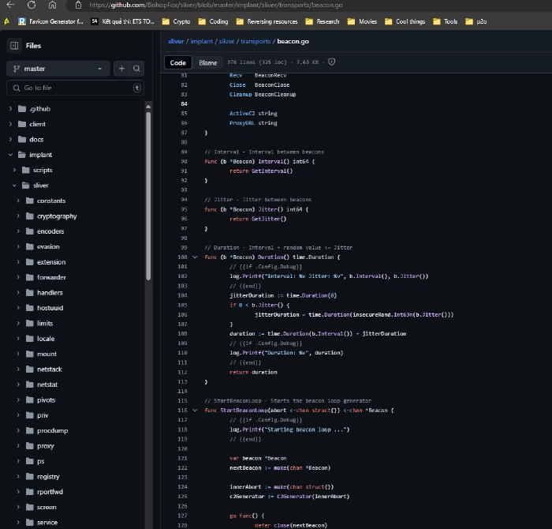Go to sliver repo breadcrumb root
The image size is (552, 529).
tap(176, 41)
